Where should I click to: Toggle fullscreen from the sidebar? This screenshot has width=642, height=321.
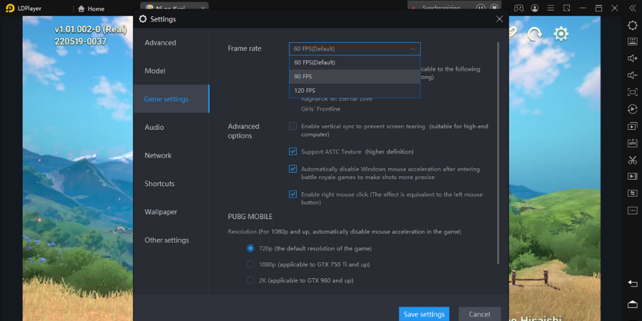[632, 92]
